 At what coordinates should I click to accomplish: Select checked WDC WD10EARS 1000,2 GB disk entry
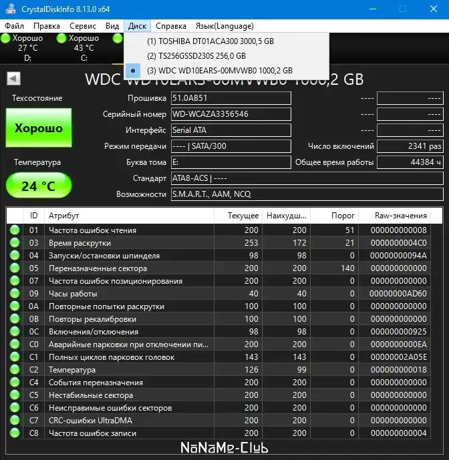[227, 71]
